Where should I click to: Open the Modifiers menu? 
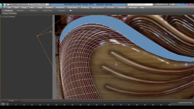click(x=49, y=8)
